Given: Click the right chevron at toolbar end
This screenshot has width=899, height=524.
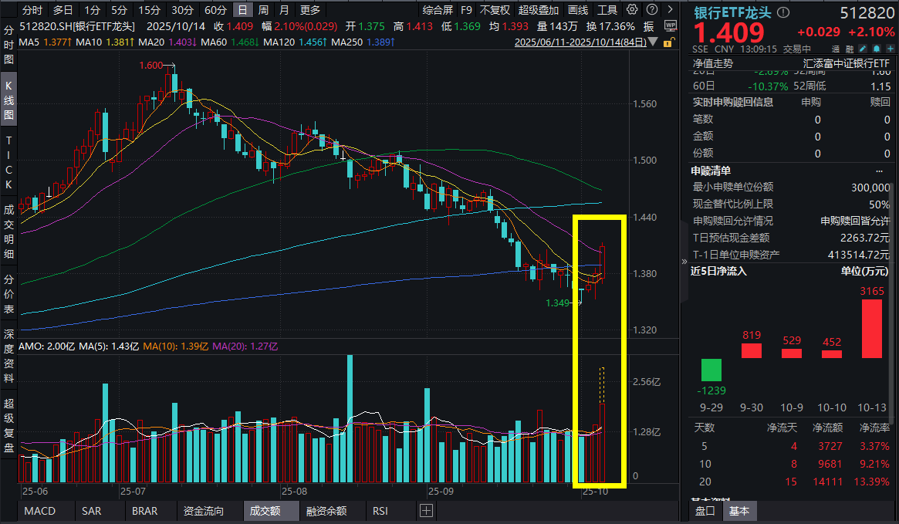Looking at the screenshot, I should pyautogui.click(x=670, y=10).
